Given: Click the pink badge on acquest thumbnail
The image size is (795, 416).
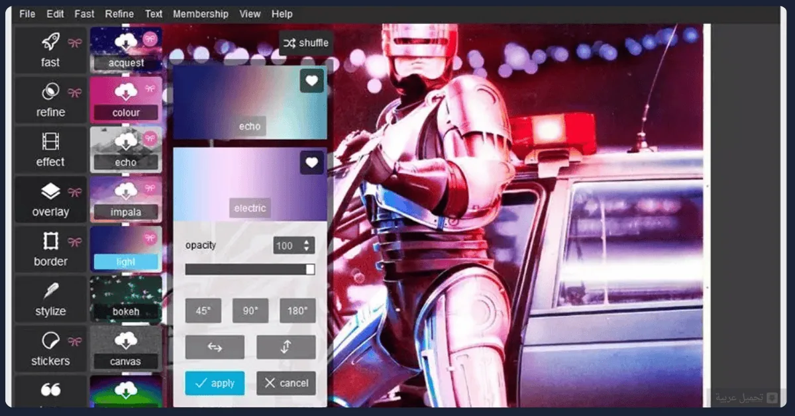Looking at the screenshot, I should (151, 38).
